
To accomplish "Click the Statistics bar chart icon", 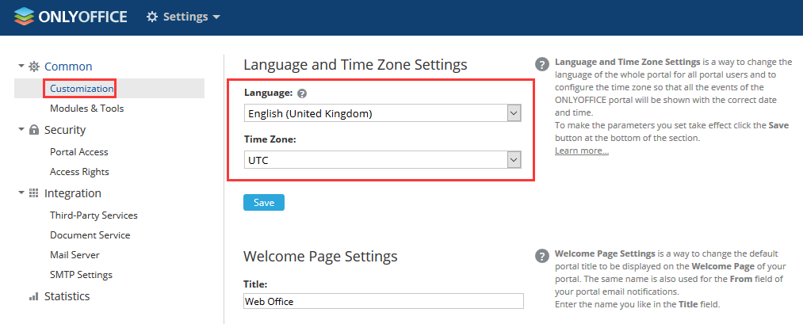I will [x=34, y=296].
